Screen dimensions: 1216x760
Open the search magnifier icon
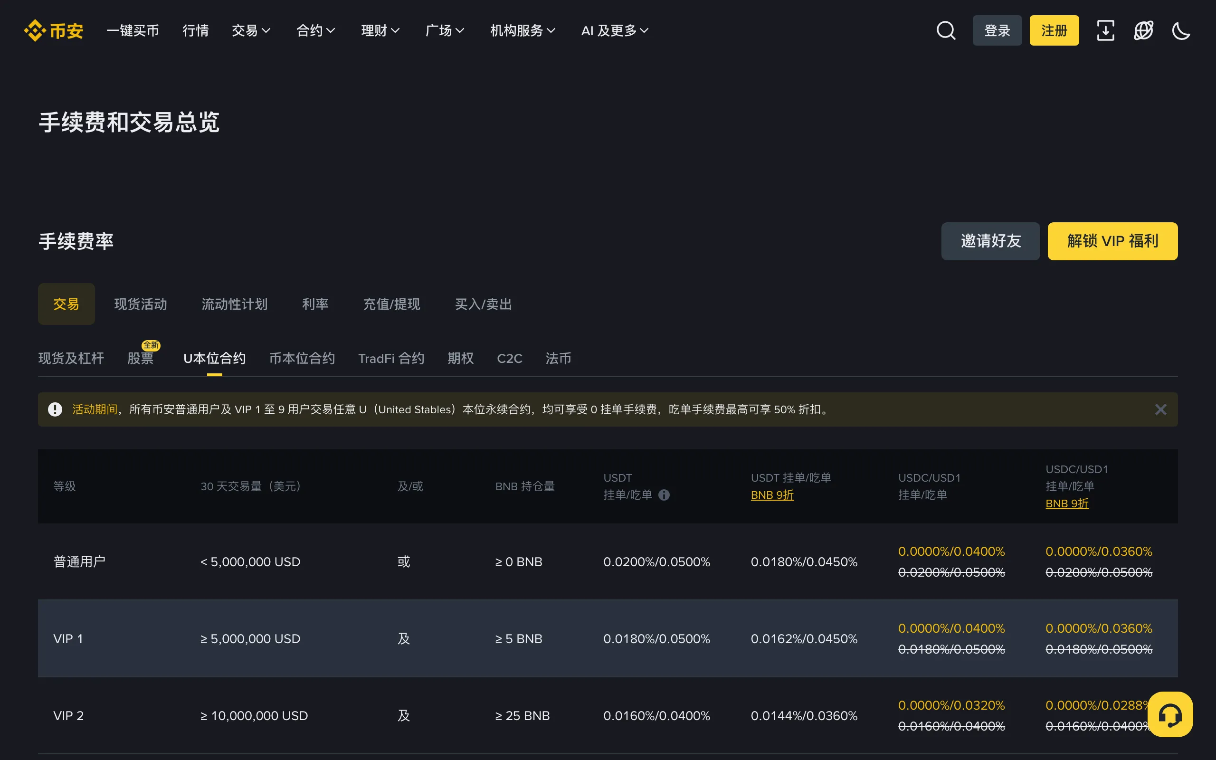(946, 31)
